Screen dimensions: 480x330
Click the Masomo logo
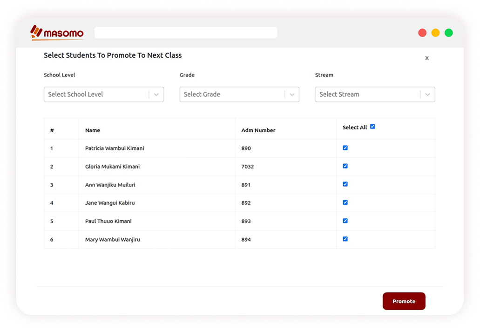click(57, 33)
